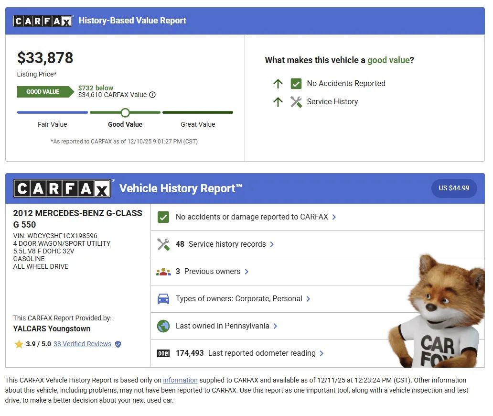This screenshot has width=493, height=416.
Task: Click the CARFAX Vehicle History Report logo
Action: pyautogui.click(x=62, y=188)
